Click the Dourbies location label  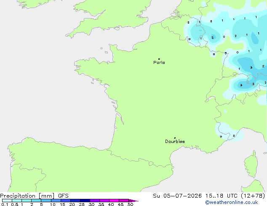click(x=175, y=141)
